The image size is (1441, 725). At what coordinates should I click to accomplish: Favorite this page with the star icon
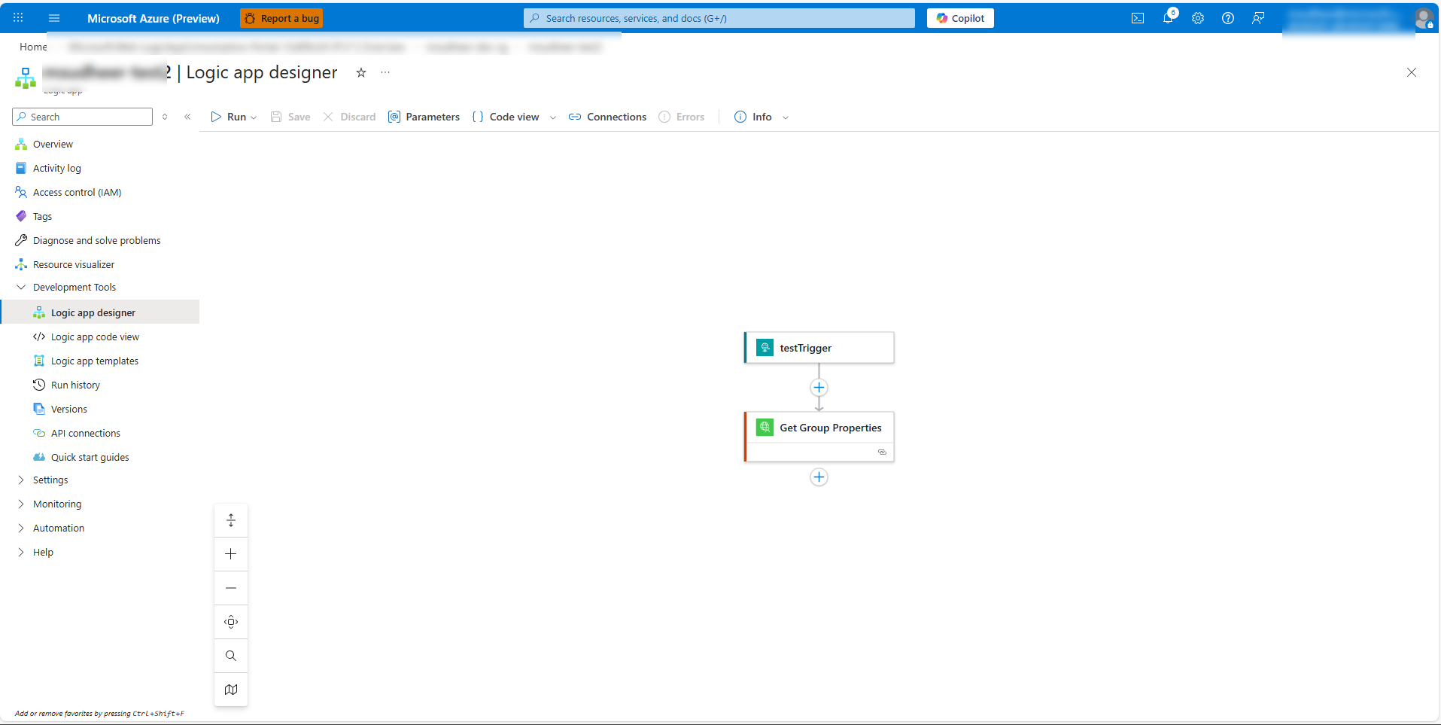[x=361, y=72]
